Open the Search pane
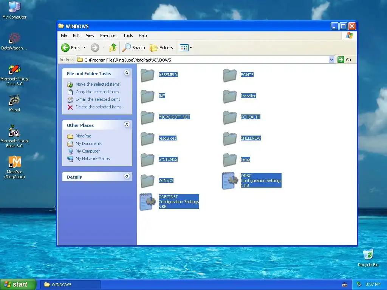The height and width of the screenshot is (290, 387). (134, 48)
